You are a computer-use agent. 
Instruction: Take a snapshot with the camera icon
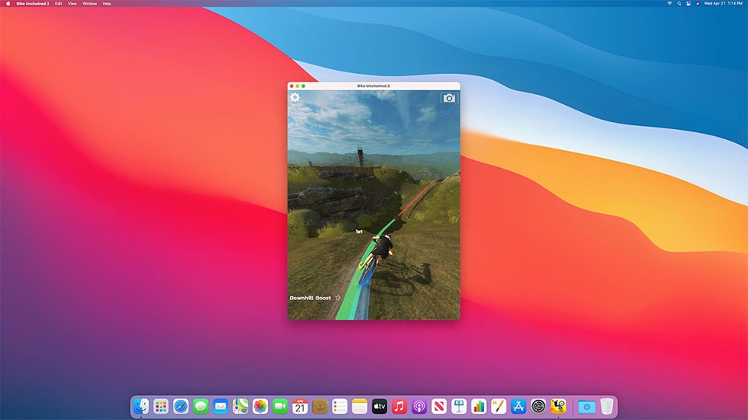449,98
